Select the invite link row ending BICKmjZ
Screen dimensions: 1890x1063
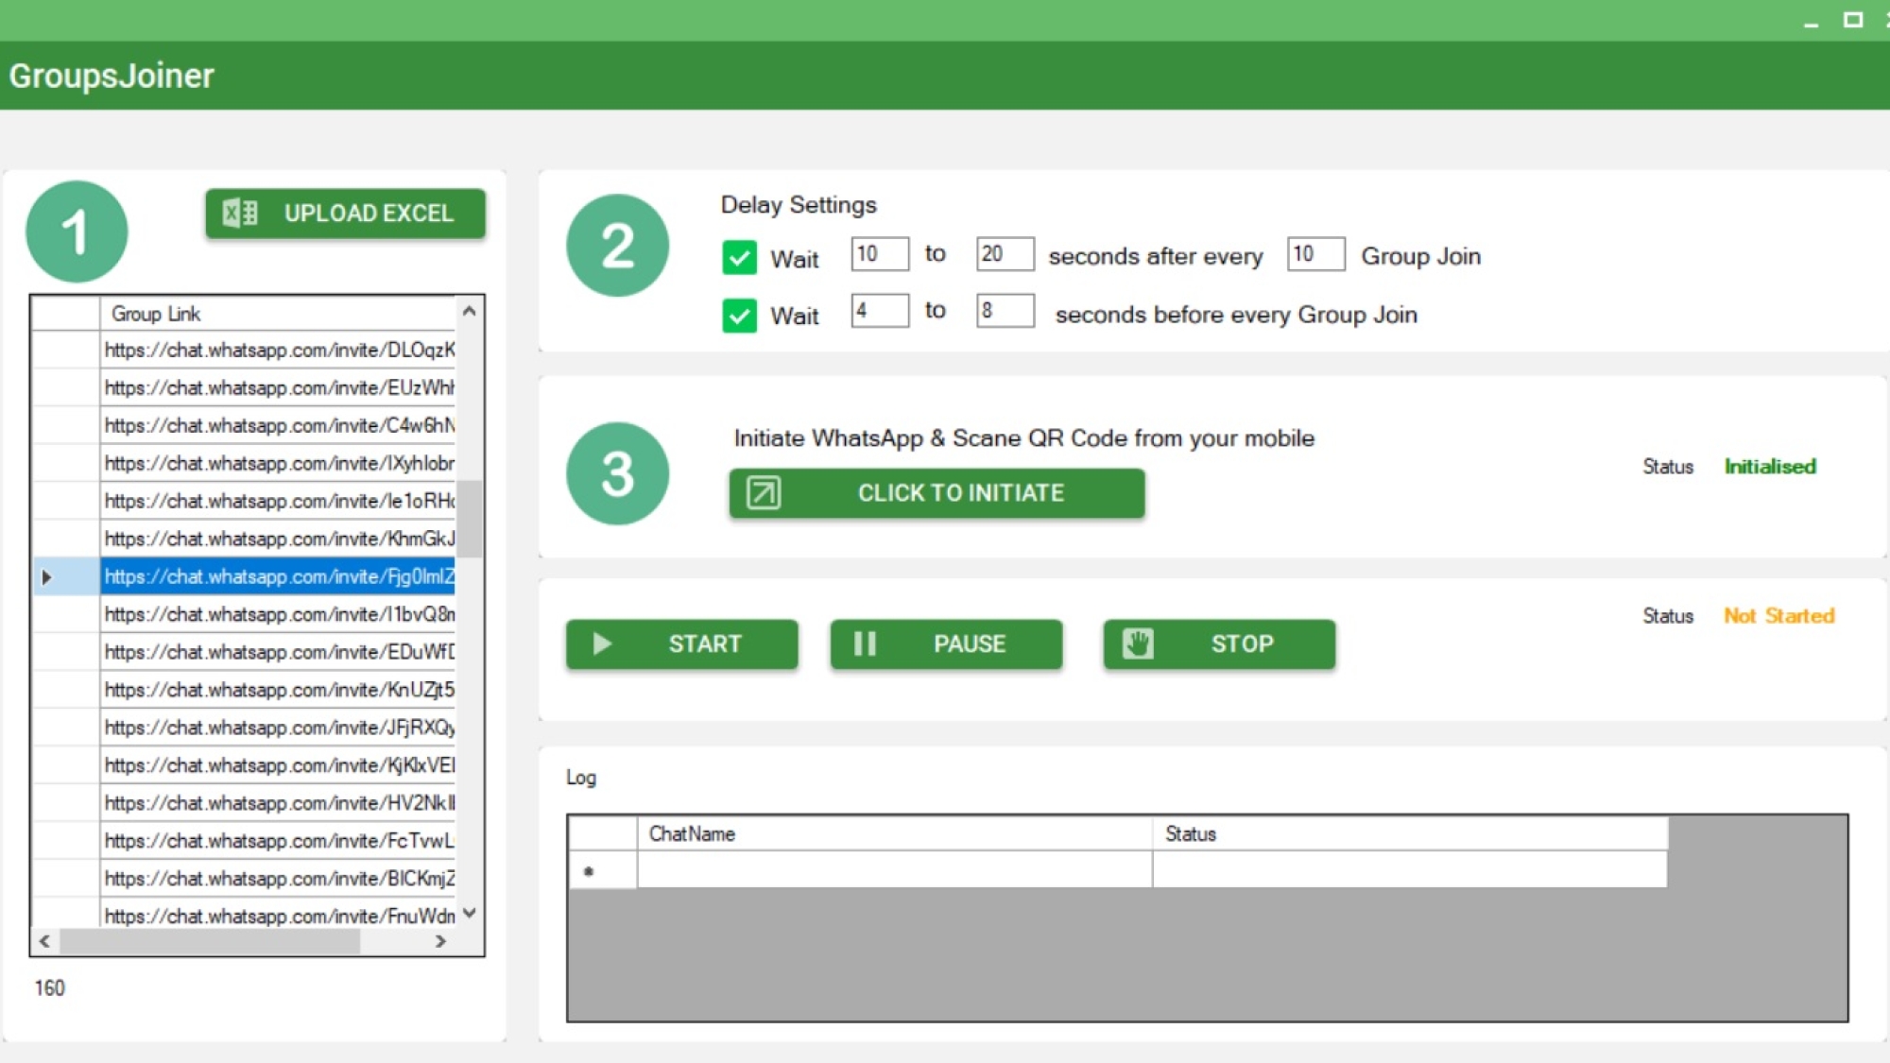(x=278, y=880)
